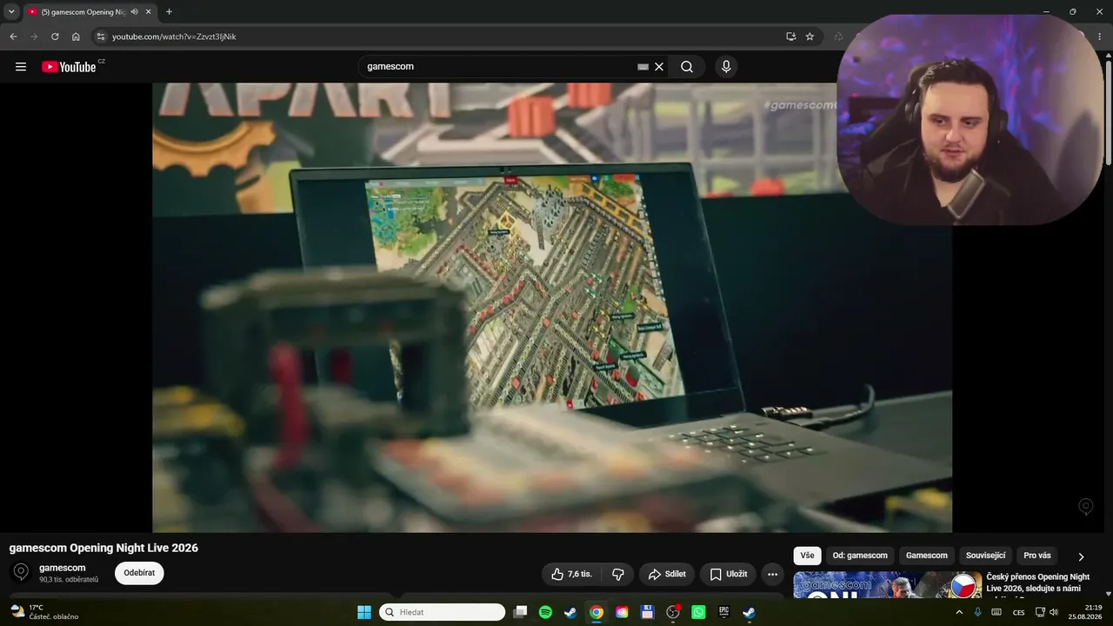Viewport: 1113px width, 626px height.
Task: Select the Související filter chip
Action: pos(986,556)
